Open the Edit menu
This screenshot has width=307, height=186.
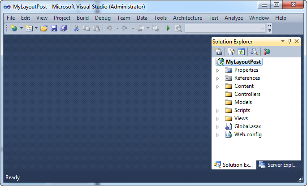tap(26, 18)
